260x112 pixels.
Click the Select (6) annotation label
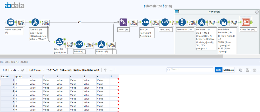[x=79, y=51]
